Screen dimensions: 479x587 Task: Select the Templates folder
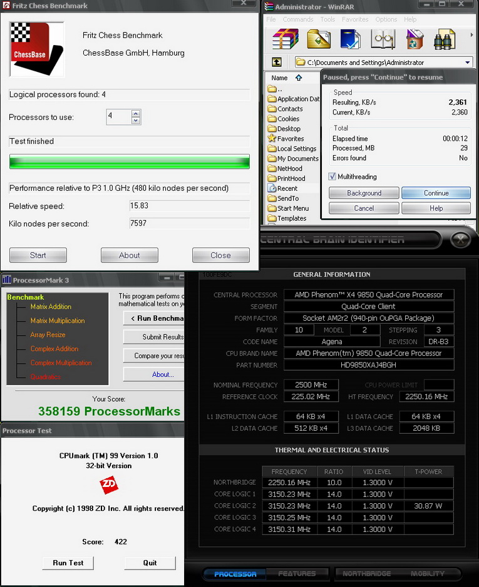tap(287, 218)
